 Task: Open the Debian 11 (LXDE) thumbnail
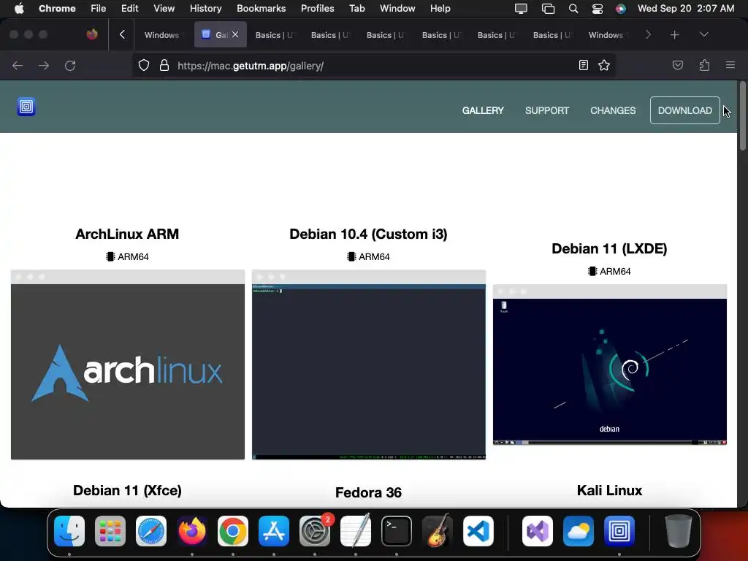click(x=610, y=365)
